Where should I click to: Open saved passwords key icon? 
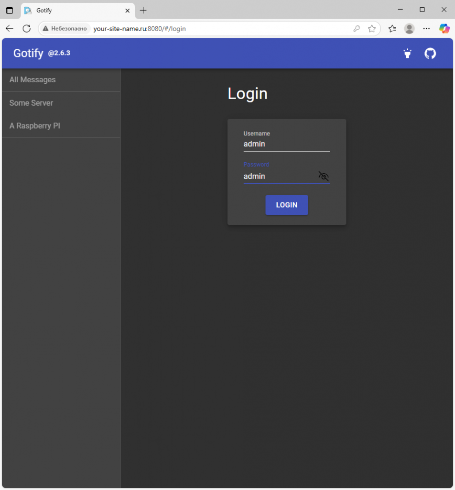357,29
